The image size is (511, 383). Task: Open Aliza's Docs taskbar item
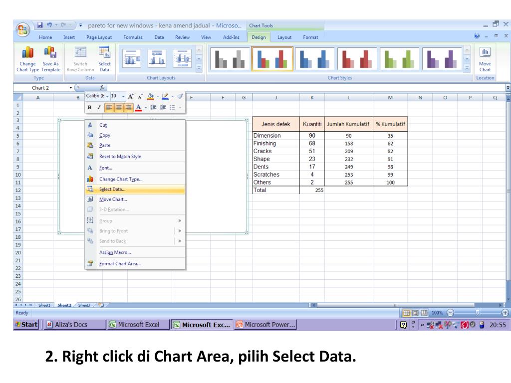coord(74,325)
